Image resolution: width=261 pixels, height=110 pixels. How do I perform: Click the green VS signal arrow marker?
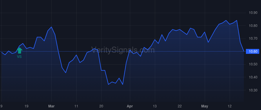coord(19,51)
